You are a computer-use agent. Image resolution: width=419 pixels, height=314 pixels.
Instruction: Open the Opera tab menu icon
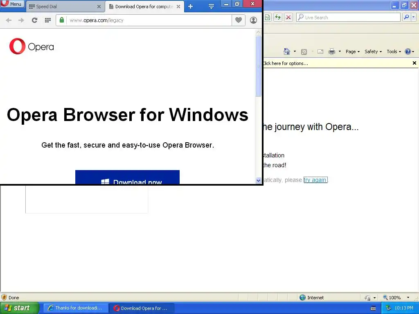pyautogui.click(x=211, y=7)
